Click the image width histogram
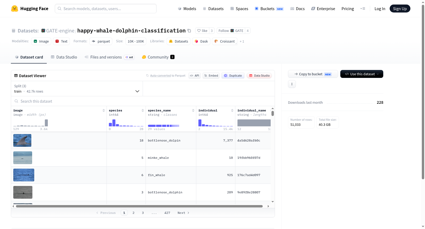Screen dimensions: 425x229 tap(31, 123)
